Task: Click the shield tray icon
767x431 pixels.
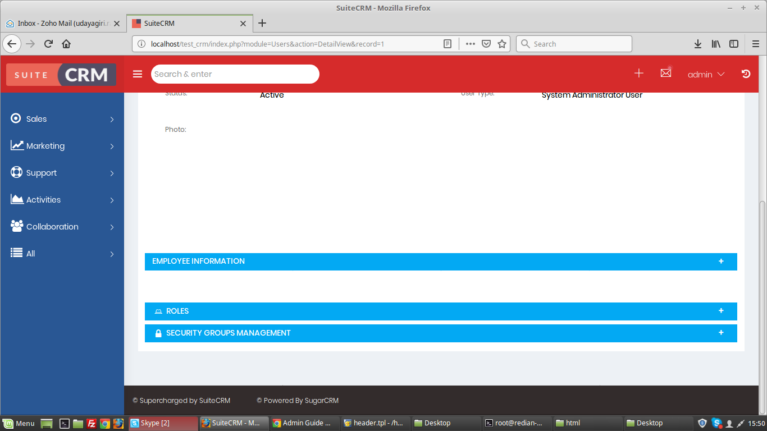Action: [702, 423]
